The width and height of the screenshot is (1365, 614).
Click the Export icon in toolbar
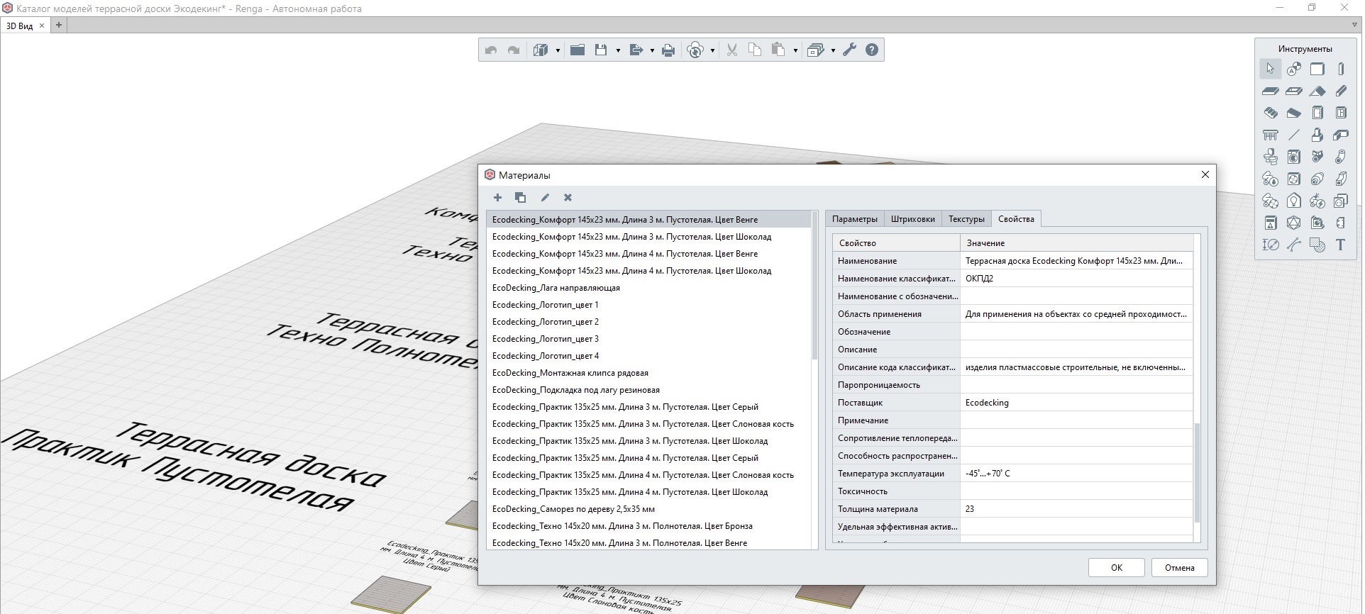click(x=636, y=50)
